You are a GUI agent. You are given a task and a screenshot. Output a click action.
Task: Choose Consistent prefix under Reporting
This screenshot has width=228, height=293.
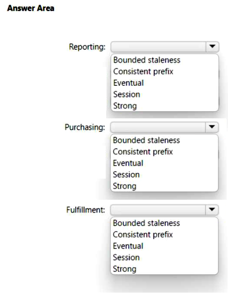click(x=143, y=72)
